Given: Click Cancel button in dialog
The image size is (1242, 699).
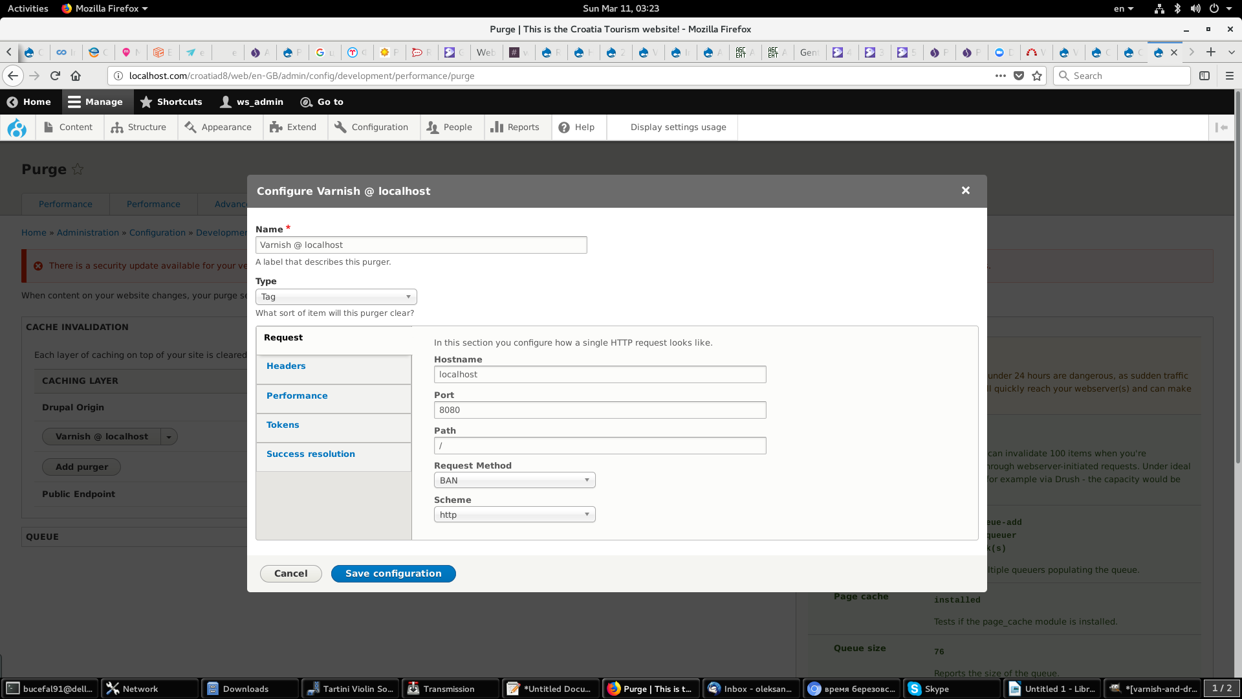Looking at the screenshot, I should pyautogui.click(x=291, y=573).
